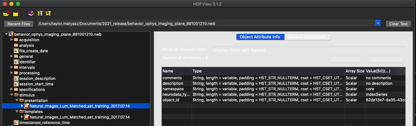
Task: Collapse the stimulus group
Action: pyautogui.click(x=12, y=95)
